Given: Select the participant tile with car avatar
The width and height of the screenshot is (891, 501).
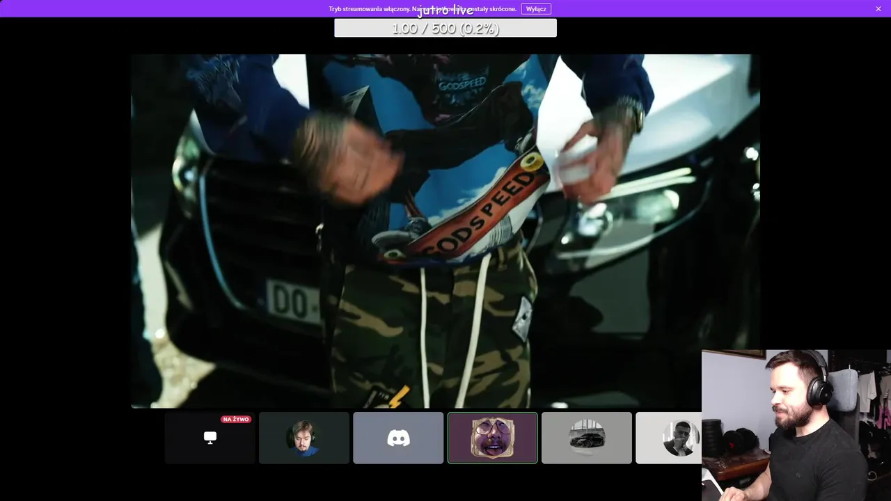Looking at the screenshot, I should point(587,438).
